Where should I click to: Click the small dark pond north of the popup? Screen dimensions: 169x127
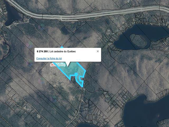[65, 30]
